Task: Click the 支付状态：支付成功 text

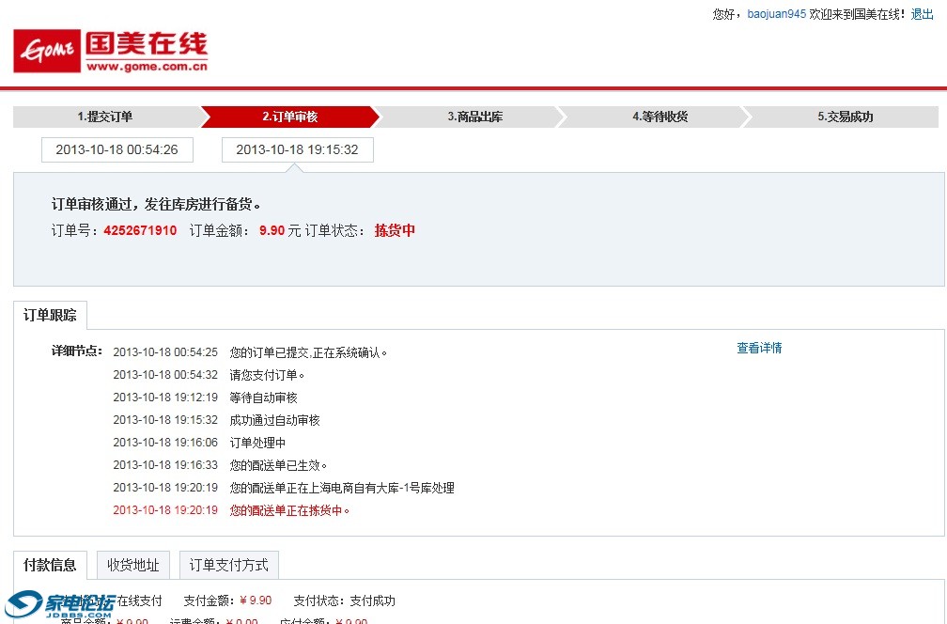Action: tap(344, 601)
